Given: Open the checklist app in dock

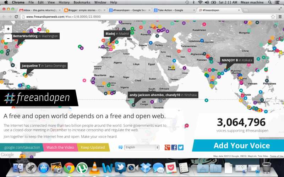Looking at the screenshot, I should pos(184,168).
